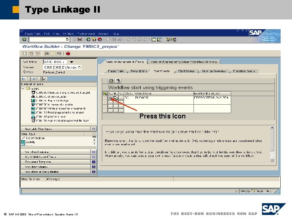
Task: Open the Help menu
Action: coord(116,34)
